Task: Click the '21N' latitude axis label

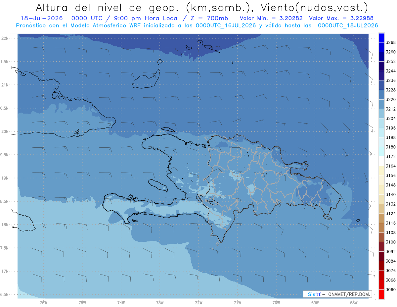Action: [6, 85]
